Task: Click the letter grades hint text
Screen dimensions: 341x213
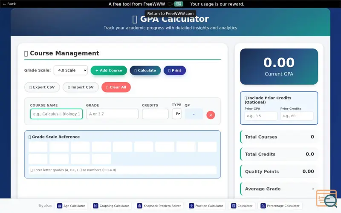Action: [73, 170]
